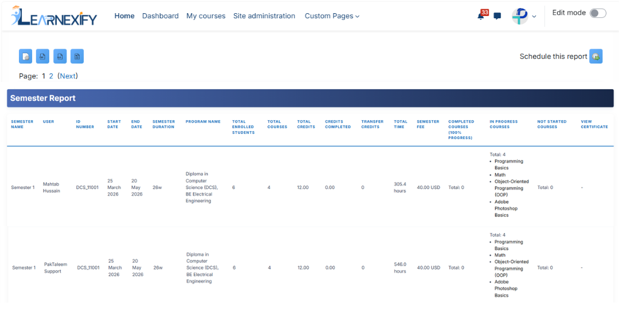Viewport: 619px width, 324px height.
Task: Open the messages chat bubble icon
Action: [497, 16]
